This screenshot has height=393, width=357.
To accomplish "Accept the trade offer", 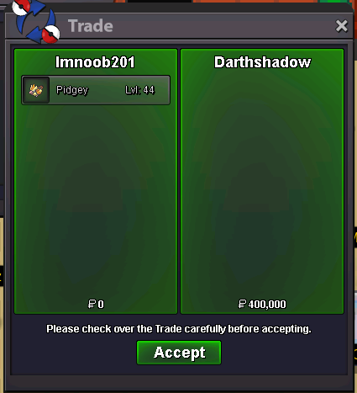I will tap(179, 353).
